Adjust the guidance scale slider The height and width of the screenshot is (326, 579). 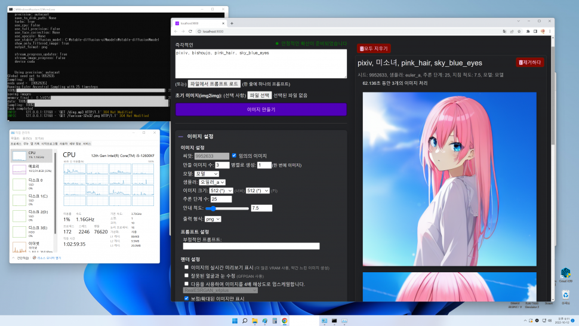(227, 208)
